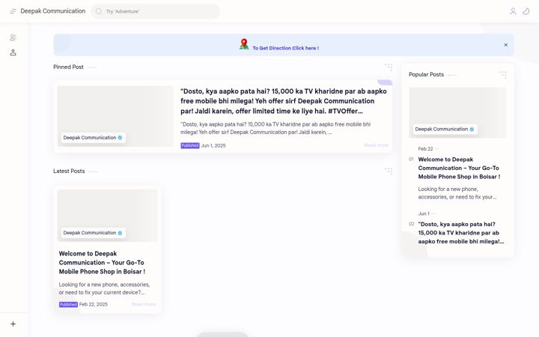Click Deepak Communication author badge on pinned post
Screen dimensions: 539x337
(93, 138)
